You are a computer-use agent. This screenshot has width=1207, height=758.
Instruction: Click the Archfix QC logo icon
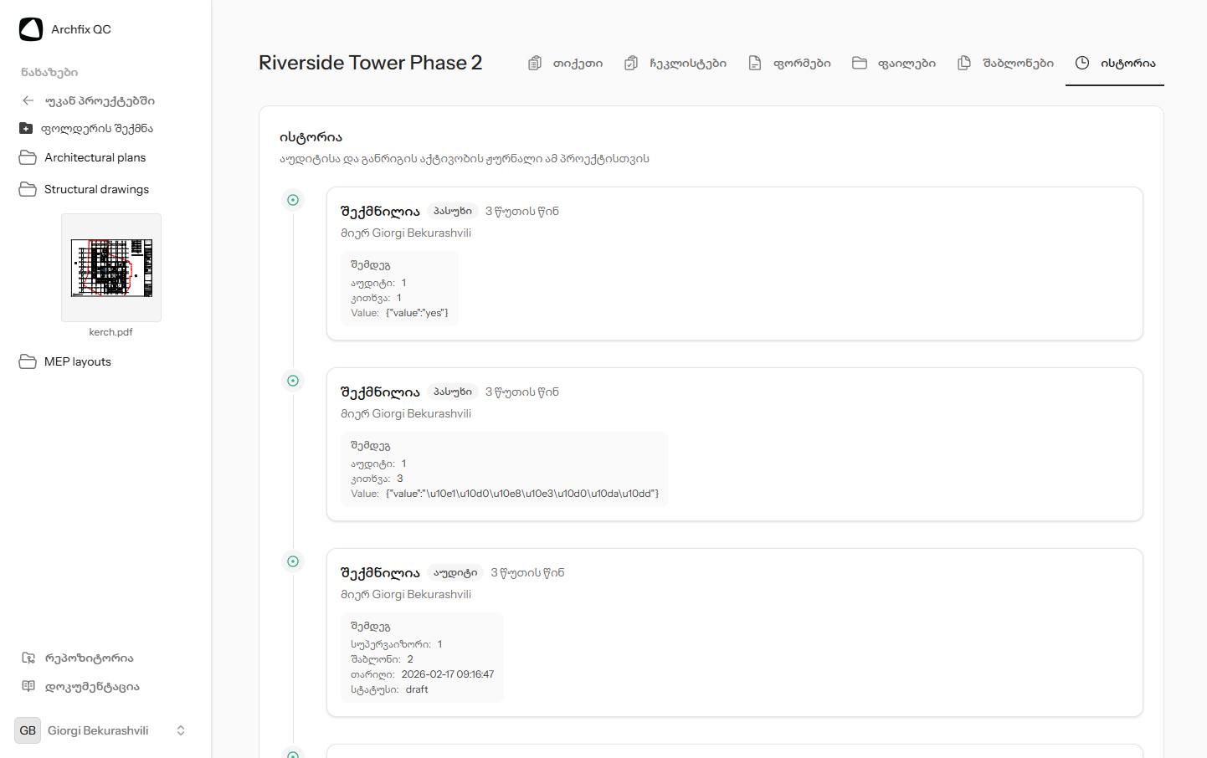pos(31,29)
